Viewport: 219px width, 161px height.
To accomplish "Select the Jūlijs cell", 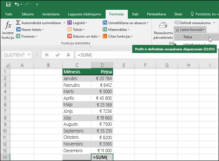I will 77,118.
